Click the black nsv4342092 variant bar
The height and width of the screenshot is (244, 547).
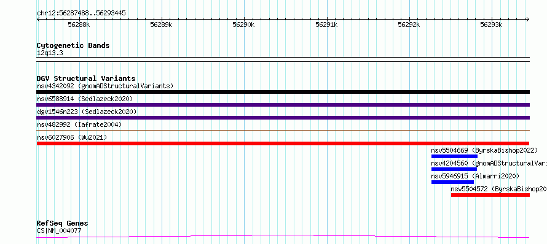(x=283, y=92)
